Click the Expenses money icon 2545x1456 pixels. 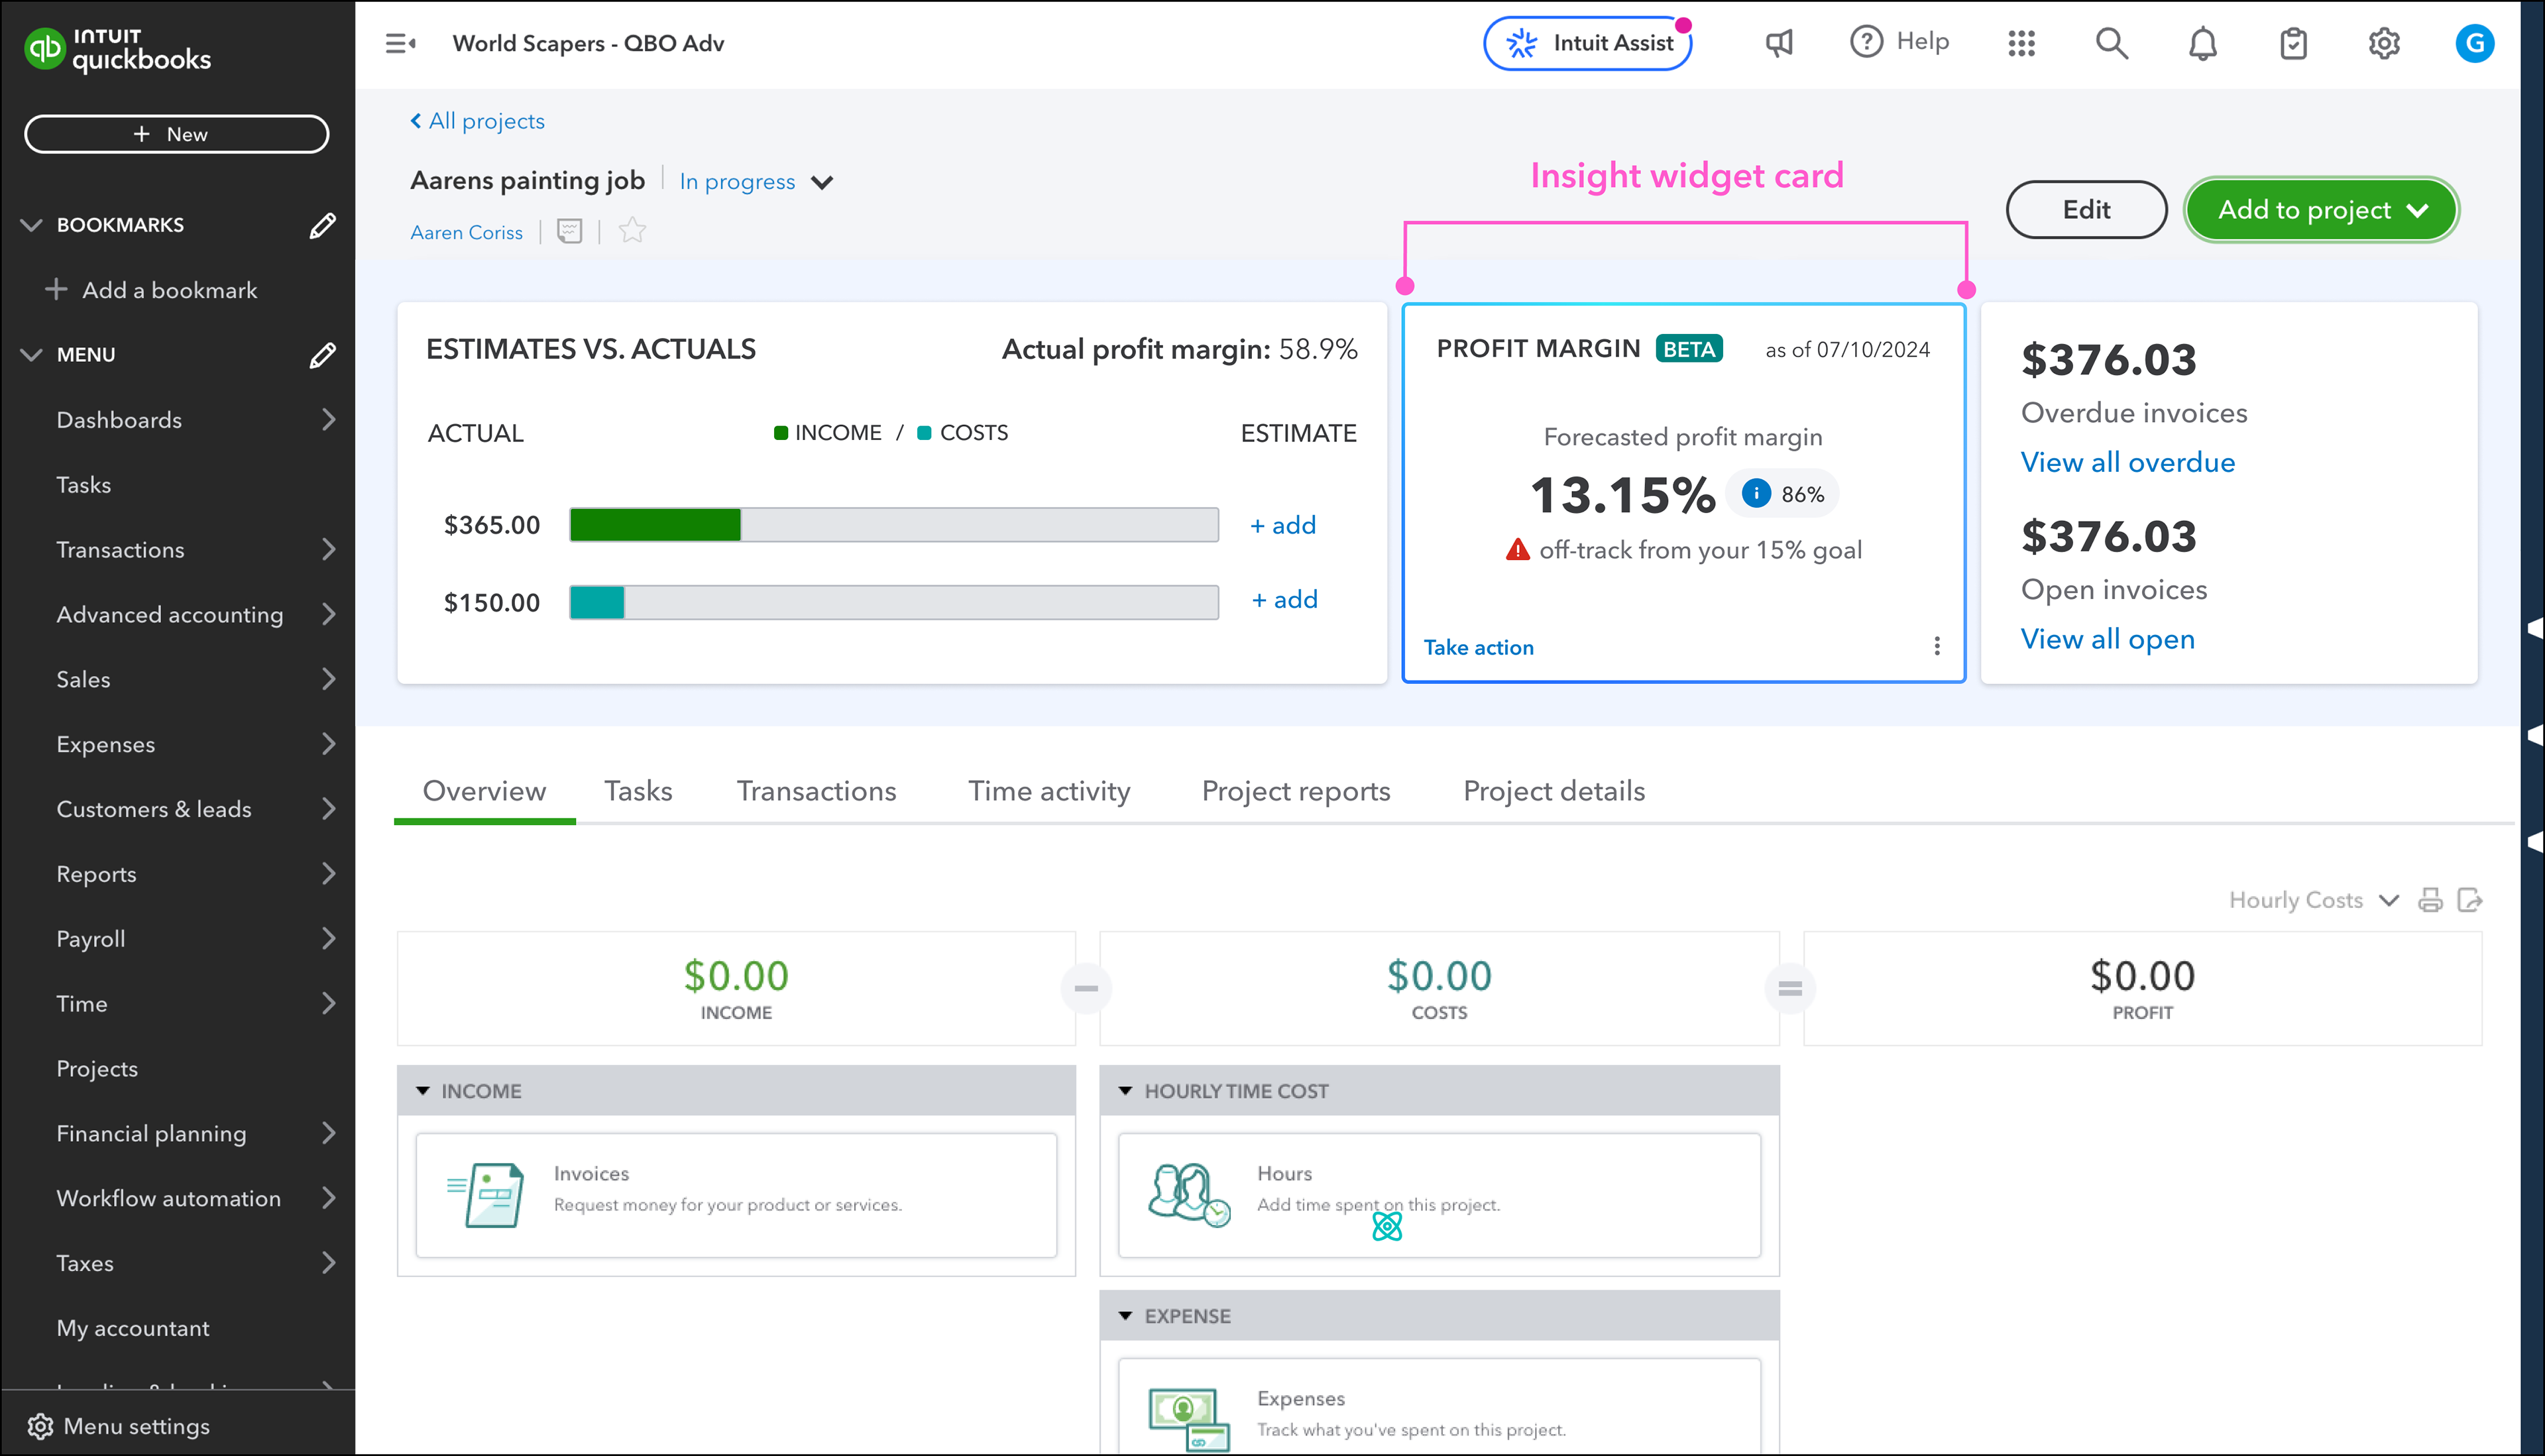coord(1189,1419)
